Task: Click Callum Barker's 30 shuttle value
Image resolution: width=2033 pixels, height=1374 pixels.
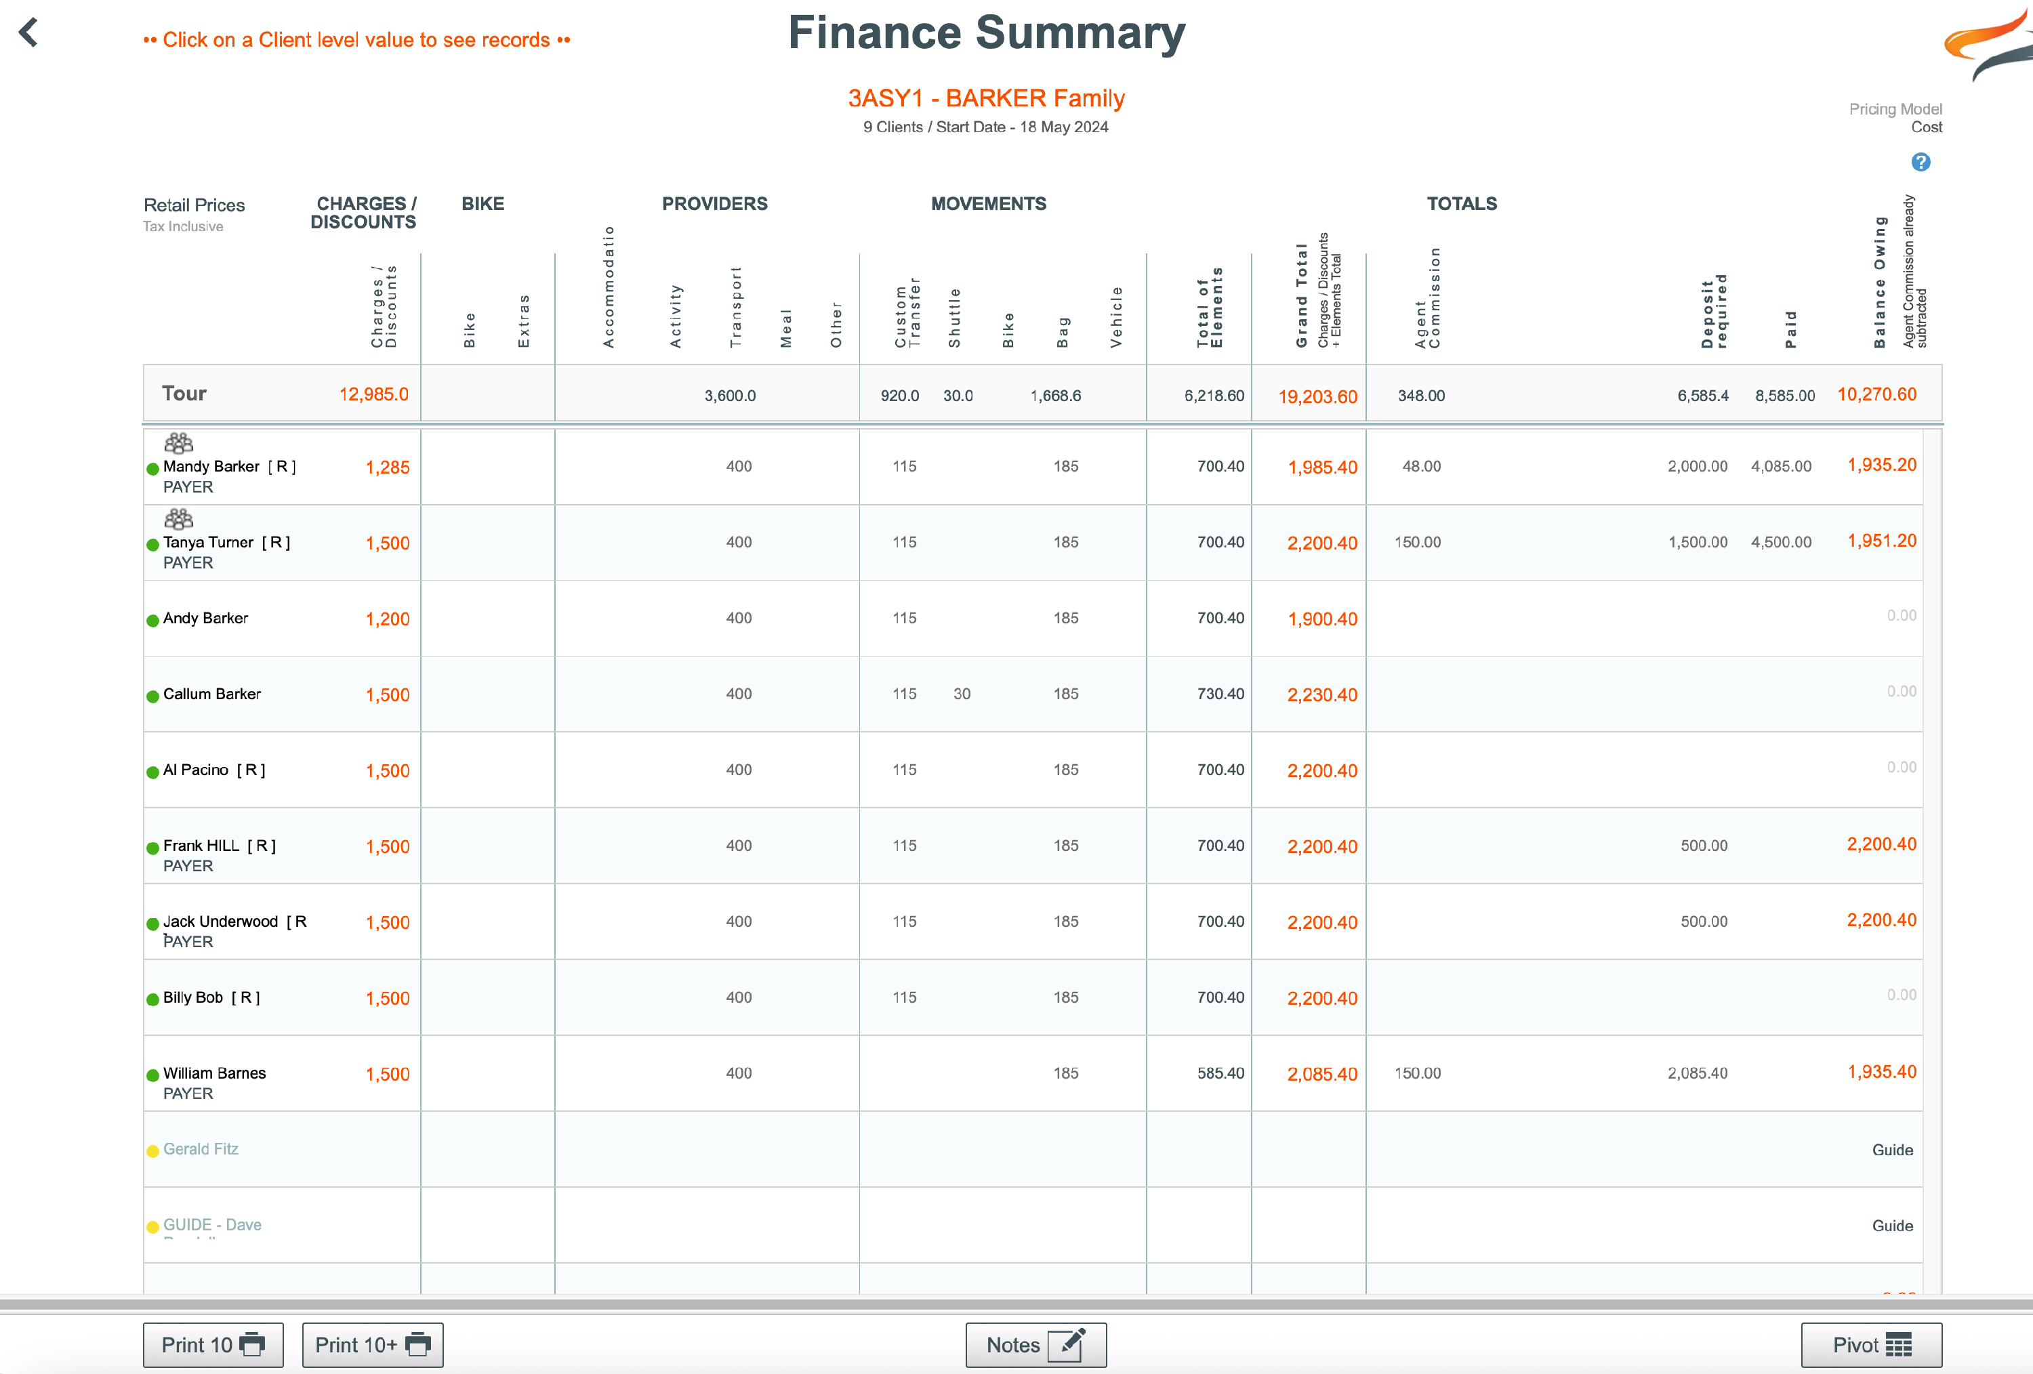Action: 962,694
